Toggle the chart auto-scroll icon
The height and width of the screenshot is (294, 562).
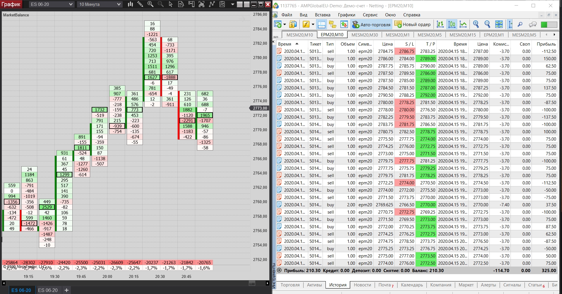pyautogui.click(x=510, y=25)
